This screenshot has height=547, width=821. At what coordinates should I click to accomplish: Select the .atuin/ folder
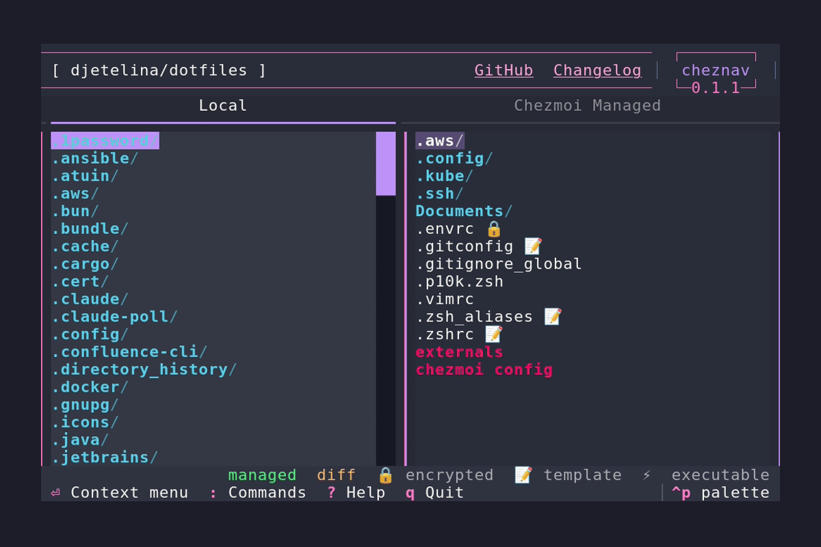click(86, 176)
